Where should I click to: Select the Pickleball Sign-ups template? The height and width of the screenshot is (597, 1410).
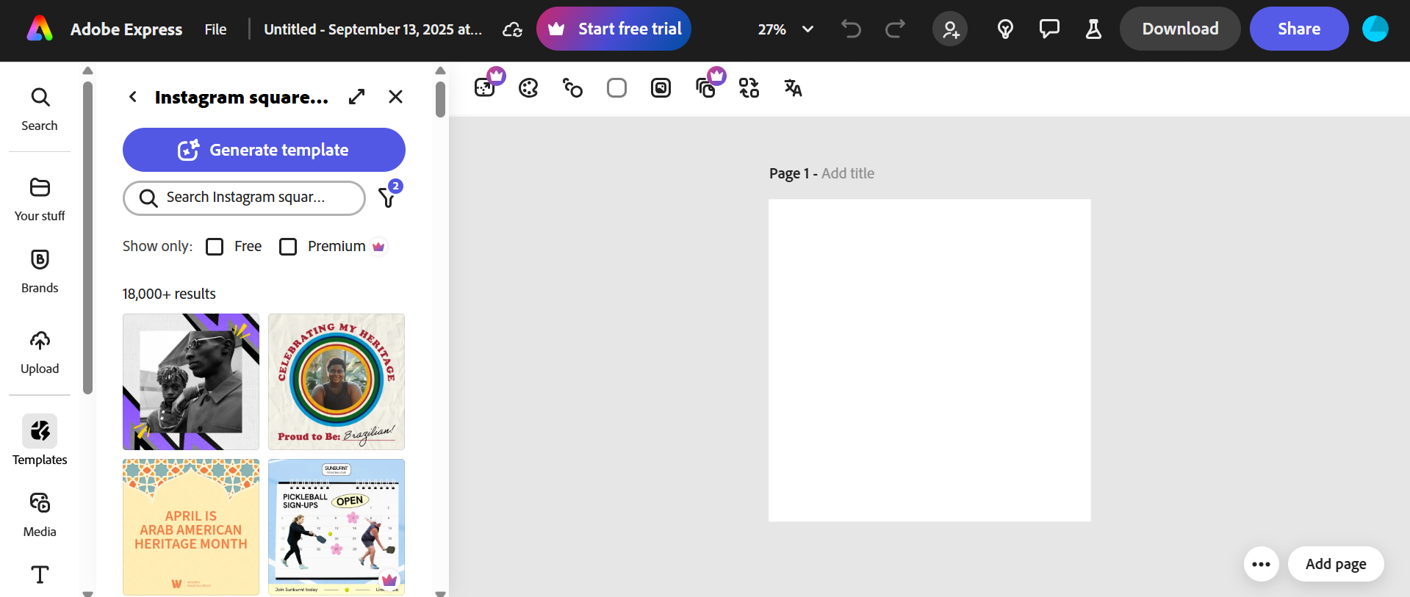[x=337, y=527]
